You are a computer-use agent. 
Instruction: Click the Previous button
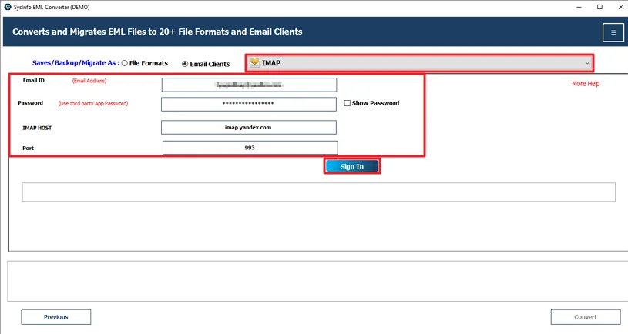[56, 317]
